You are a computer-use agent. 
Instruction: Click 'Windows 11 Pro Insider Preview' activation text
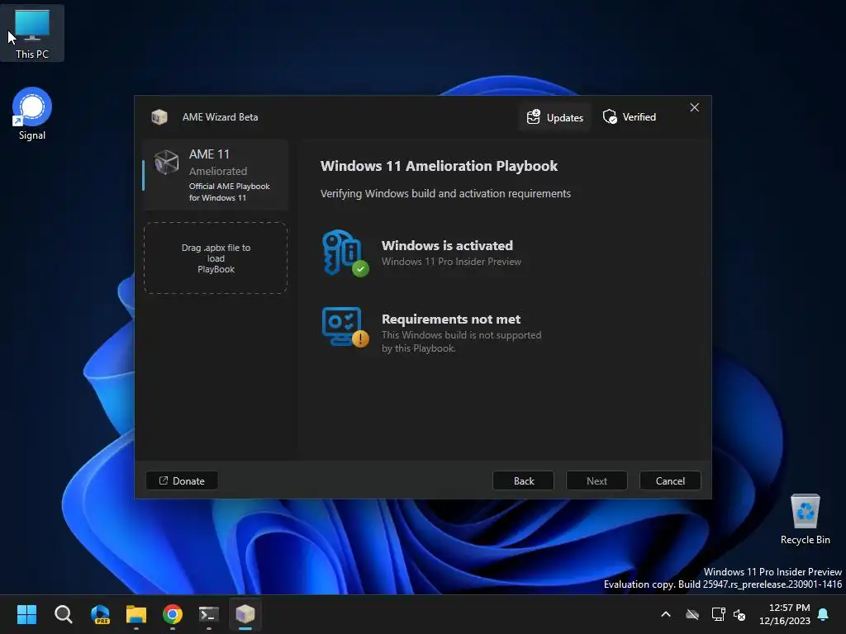(x=451, y=262)
